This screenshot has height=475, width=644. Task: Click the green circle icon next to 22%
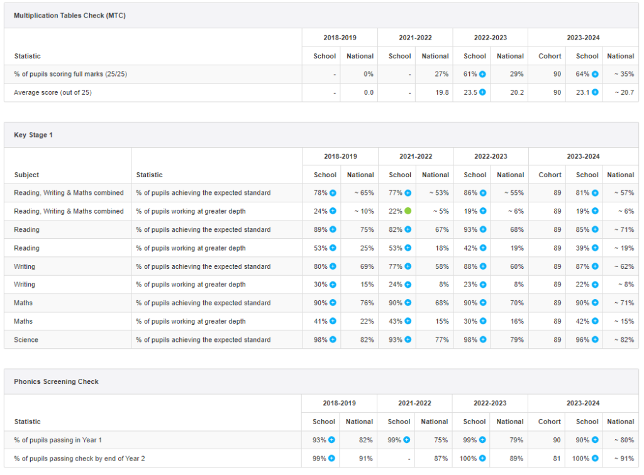[408, 211]
